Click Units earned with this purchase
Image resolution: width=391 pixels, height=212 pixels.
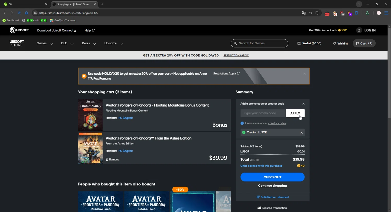coord(261,166)
